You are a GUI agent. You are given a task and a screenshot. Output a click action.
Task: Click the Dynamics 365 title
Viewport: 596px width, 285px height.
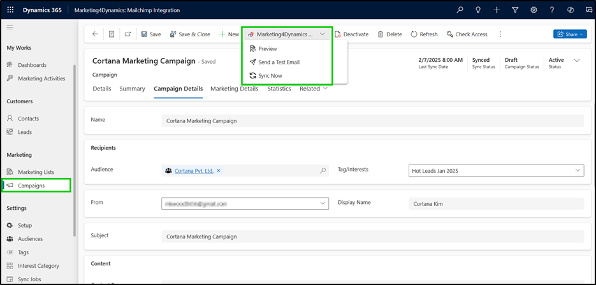(42, 10)
